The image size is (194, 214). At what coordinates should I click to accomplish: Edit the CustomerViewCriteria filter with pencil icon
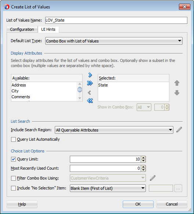[152, 178]
